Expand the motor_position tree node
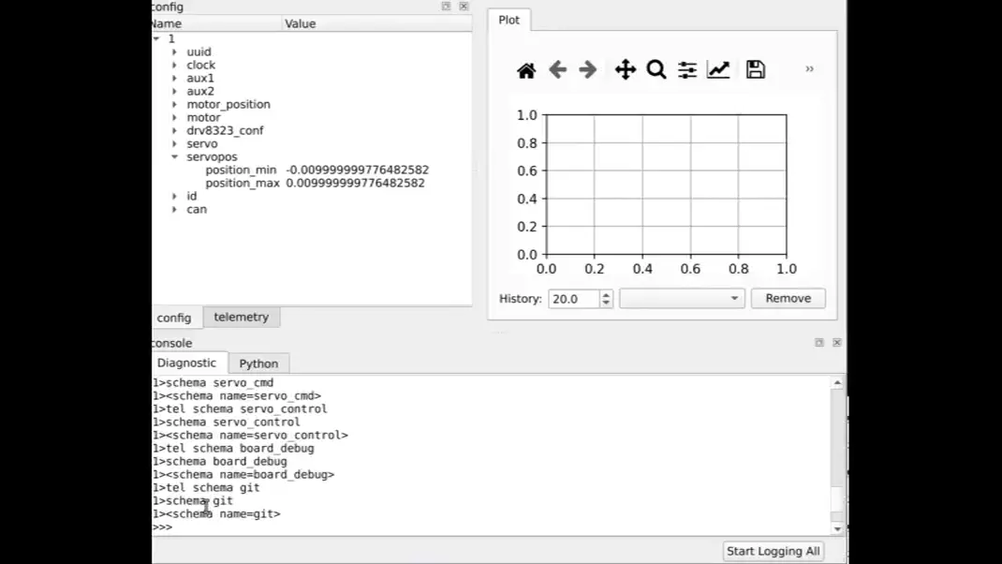 (x=175, y=105)
